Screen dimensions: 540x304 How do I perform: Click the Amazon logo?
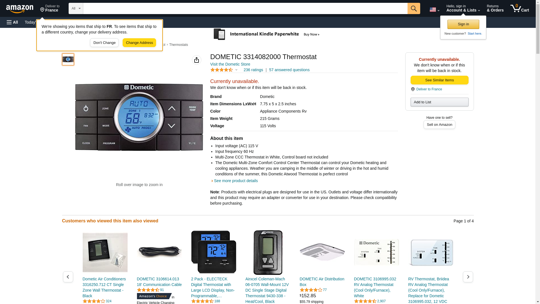(x=20, y=9)
